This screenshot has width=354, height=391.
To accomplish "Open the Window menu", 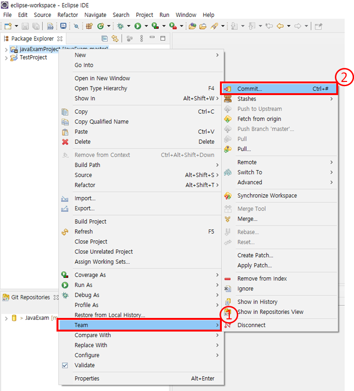I will 186,15.
